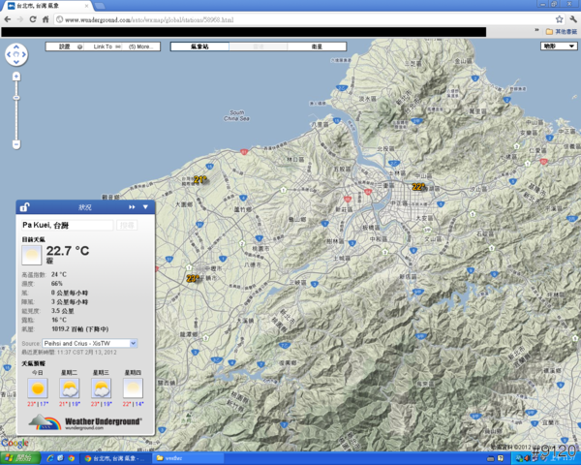The height and width of the screenshot is (465, 581).
Task: Bookmark page with the star icon
Action: pos(560,18)
